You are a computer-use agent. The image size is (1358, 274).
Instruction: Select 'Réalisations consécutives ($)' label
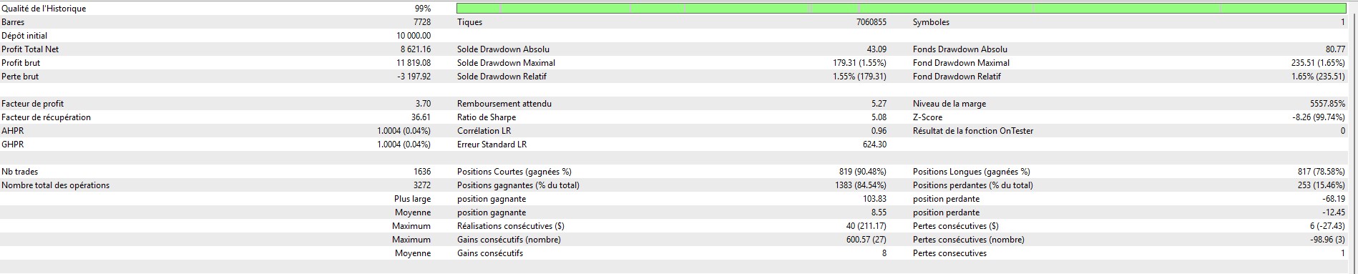pyautogui.click(x=511, y=226)
